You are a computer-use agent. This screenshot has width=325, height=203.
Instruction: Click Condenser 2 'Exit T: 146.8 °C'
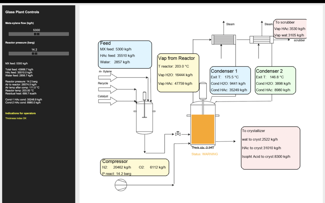coord(270,77)
